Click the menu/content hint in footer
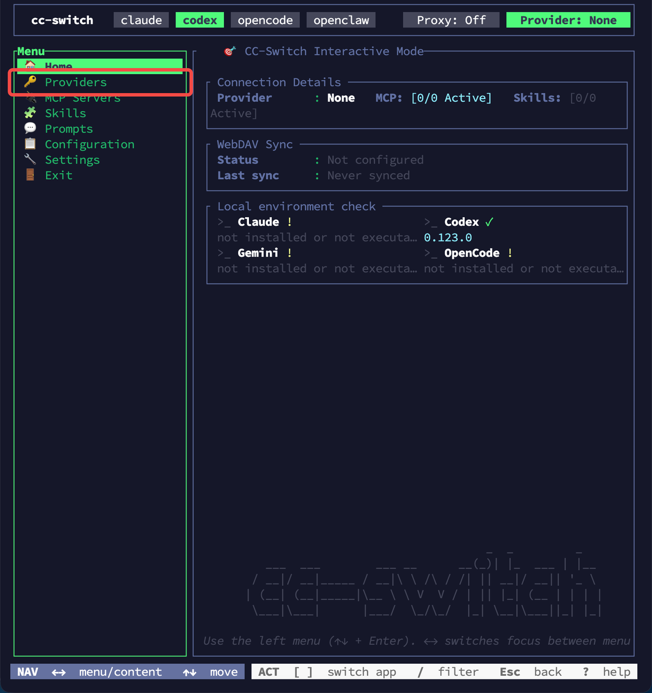 pyautogui.click(x=121, y=672)
